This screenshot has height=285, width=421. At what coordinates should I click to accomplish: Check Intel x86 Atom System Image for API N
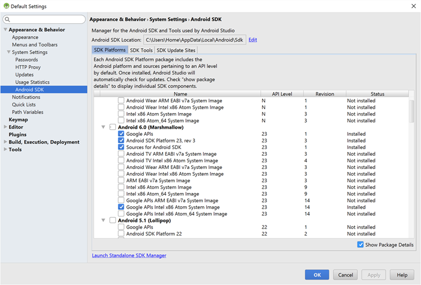click(x=121, y=114)
